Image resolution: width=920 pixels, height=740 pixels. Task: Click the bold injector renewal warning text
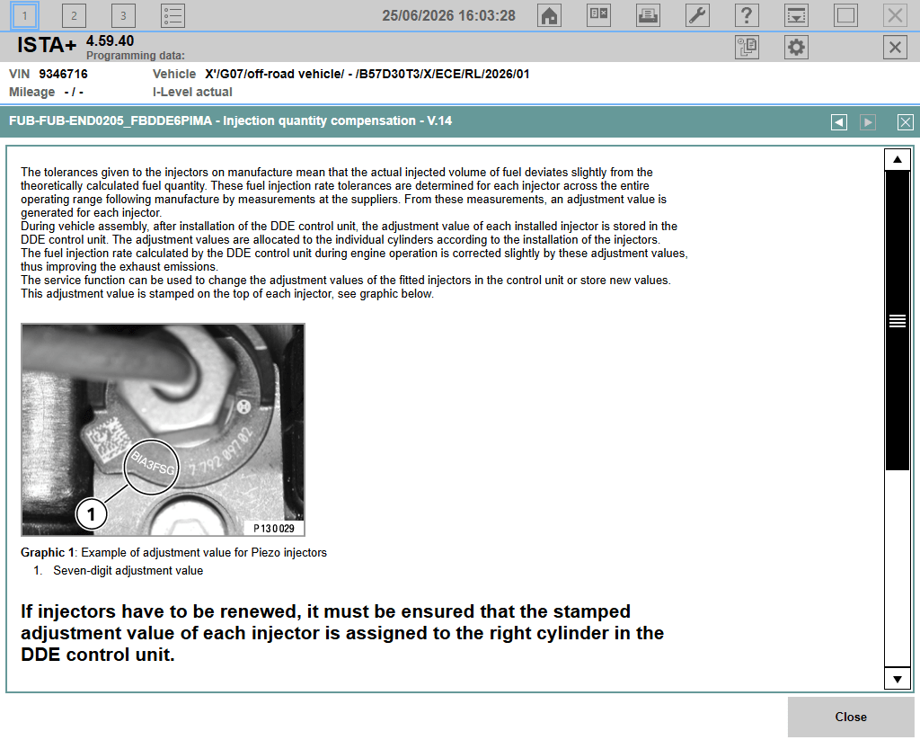pos(342,633)
